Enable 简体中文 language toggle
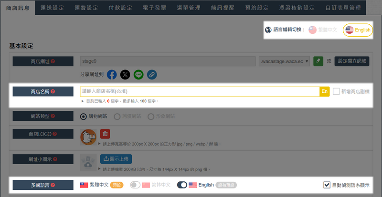The width and height of the screenshot is (382, 197). [x=135, y=185]
